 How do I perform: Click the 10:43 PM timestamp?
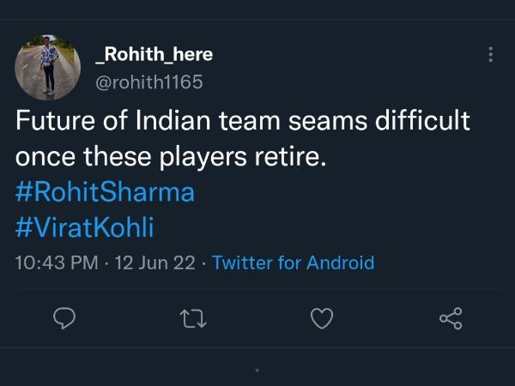(x=57, y=262)
